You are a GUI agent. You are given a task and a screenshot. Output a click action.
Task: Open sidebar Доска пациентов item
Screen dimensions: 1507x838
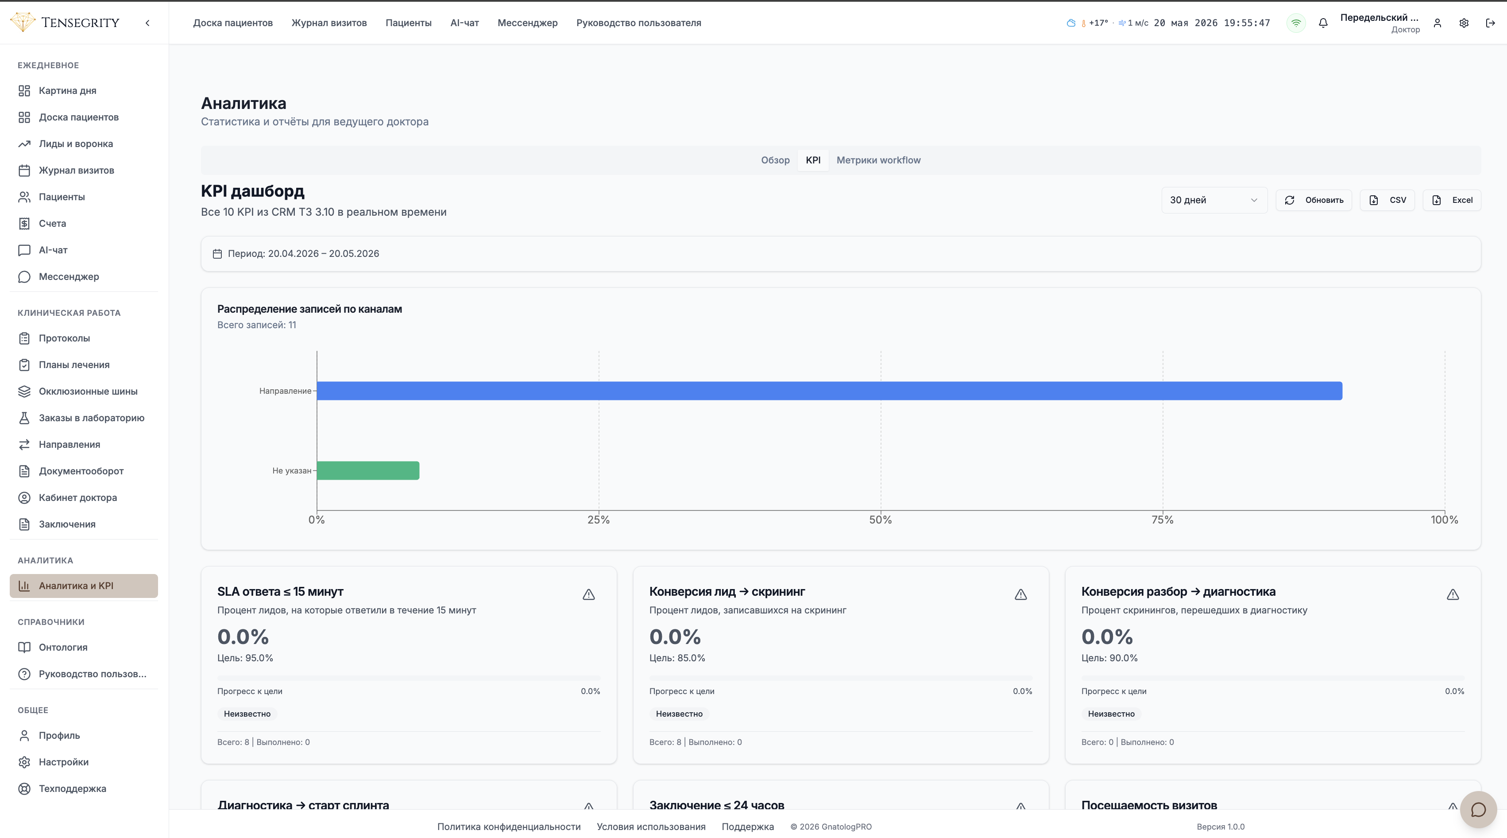(x=84, y=117)
